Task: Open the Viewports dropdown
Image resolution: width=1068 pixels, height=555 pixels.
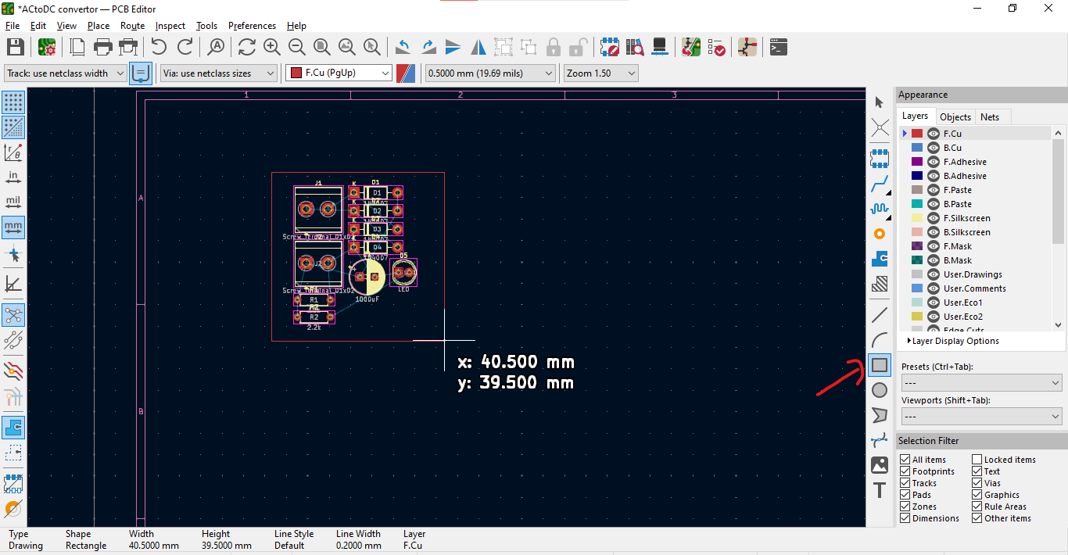Action: (x=981, y=417)
